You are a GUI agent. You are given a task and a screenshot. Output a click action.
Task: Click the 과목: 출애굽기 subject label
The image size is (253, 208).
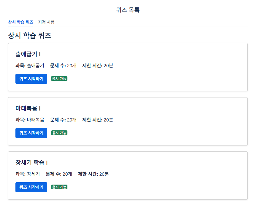(x=30, y=65)
